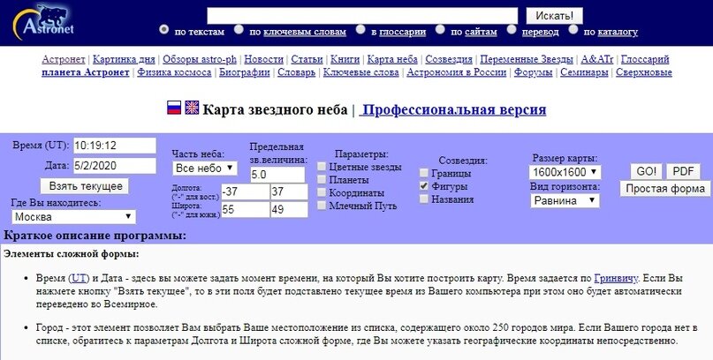Image resolution: width=713 pixels, height=360 pixels.
Task: Open the 'Статьи' navigation link
Action: (307, 59)
